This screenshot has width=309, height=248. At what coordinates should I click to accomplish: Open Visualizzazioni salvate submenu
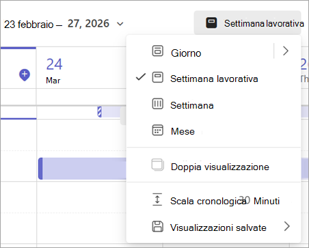214,228
